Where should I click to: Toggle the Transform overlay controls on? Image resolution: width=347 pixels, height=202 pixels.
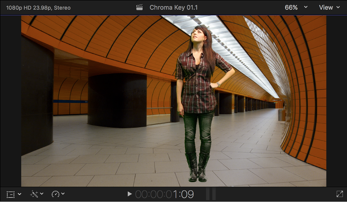click(11, 194)
